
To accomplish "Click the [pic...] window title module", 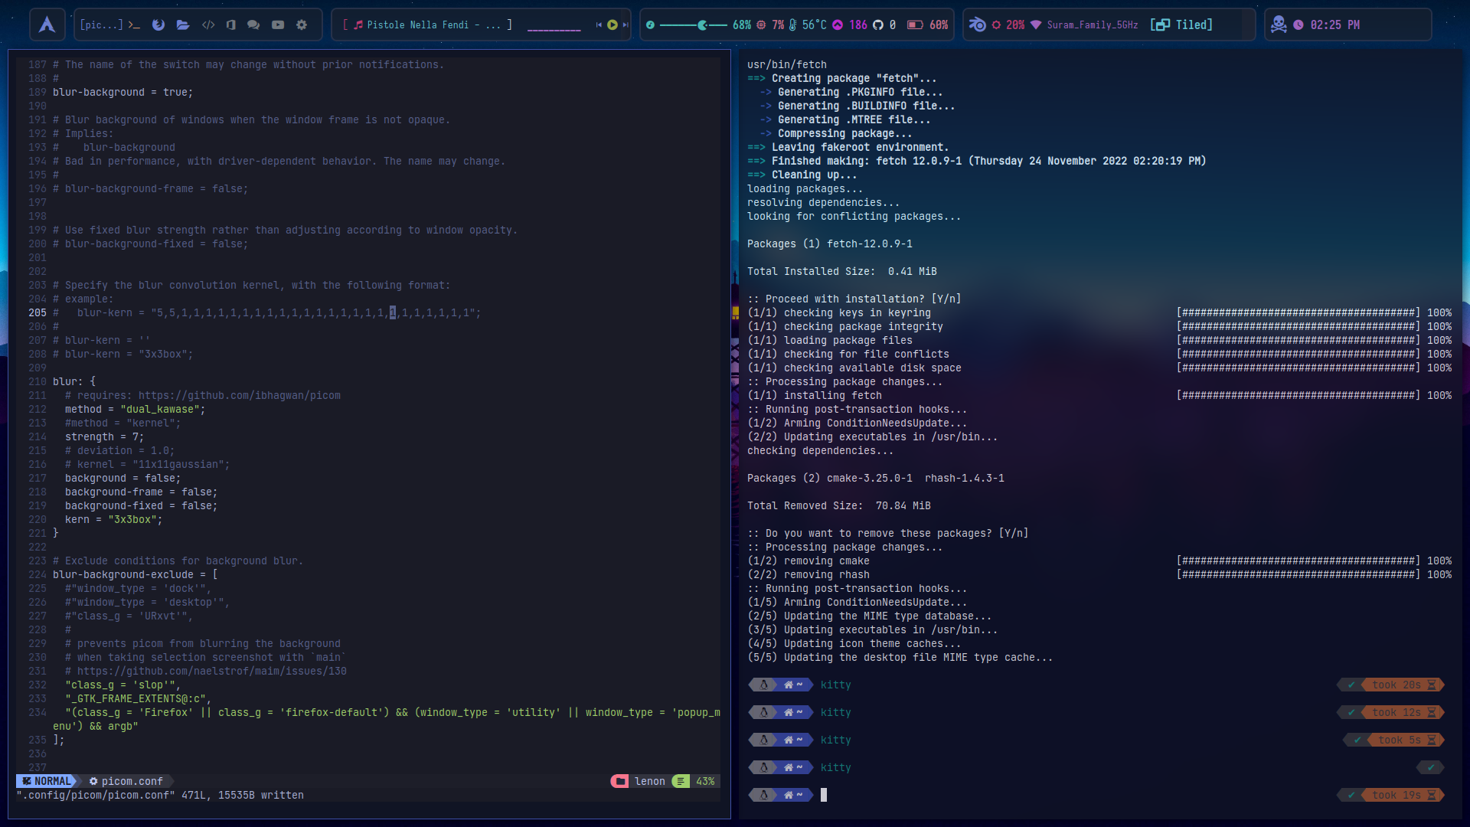I will tap(100, 25).
